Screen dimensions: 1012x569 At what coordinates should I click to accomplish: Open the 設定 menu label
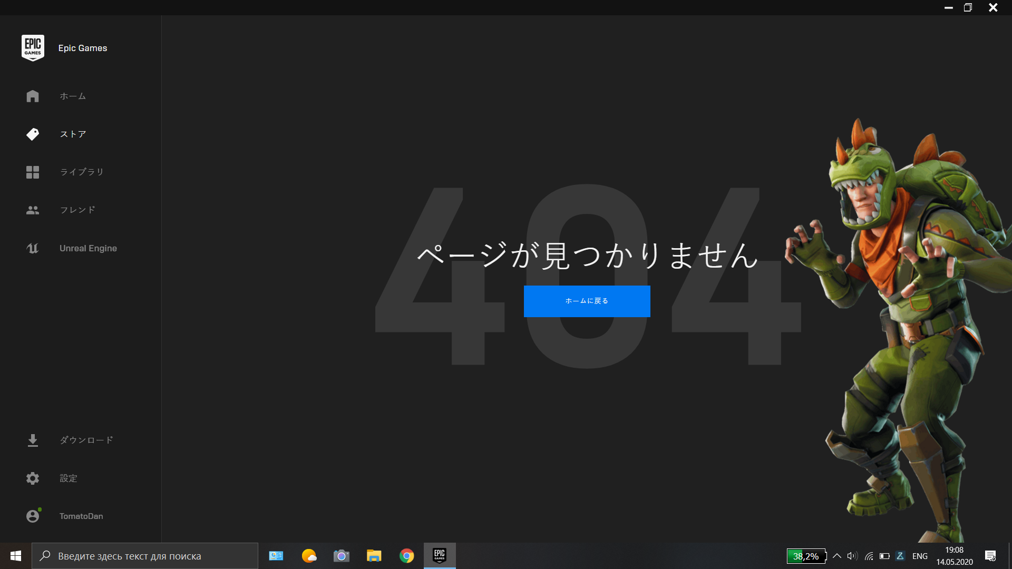[69, 478]
